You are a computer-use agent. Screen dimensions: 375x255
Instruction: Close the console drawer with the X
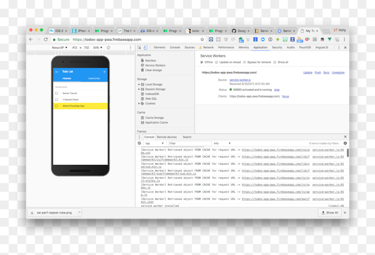(x=345, y=137)
